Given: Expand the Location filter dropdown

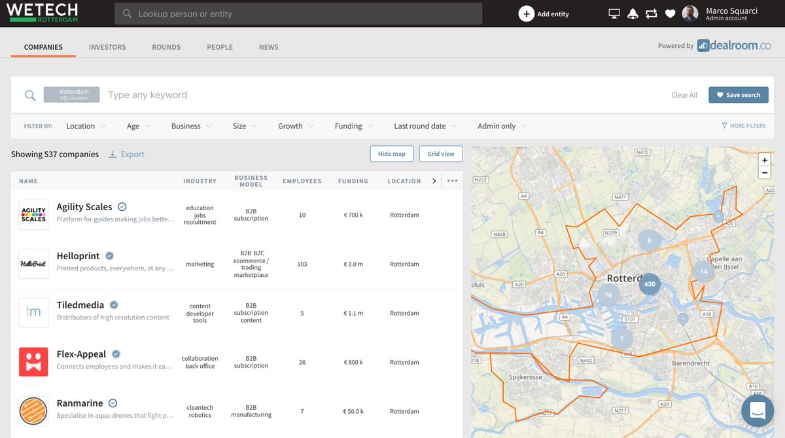Looking at the screenshot, I should 85,126.
